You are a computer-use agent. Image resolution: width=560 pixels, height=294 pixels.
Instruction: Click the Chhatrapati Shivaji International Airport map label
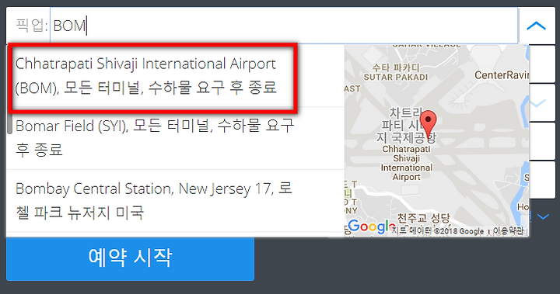407,163
